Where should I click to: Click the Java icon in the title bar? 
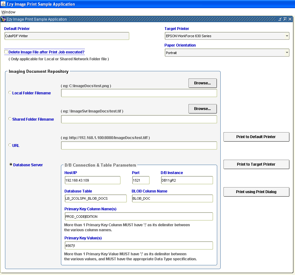(3, 4)
